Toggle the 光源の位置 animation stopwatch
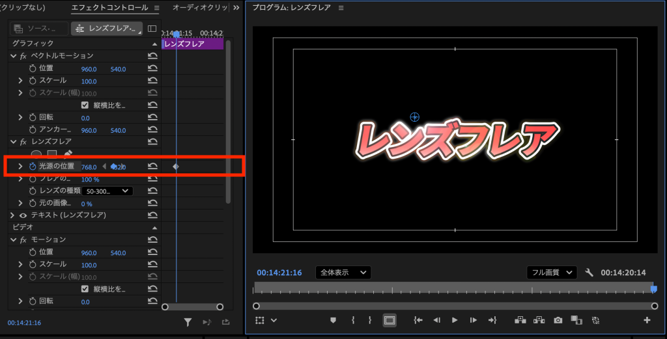Screen dimensions: 667x339 pyautogui.click(x=33, y=167)
